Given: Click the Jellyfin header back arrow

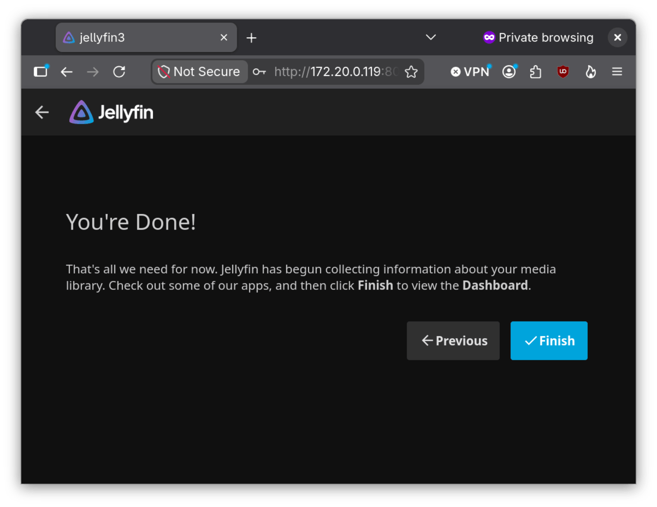Looking at the screenshot, I should [x=42, y=112].
